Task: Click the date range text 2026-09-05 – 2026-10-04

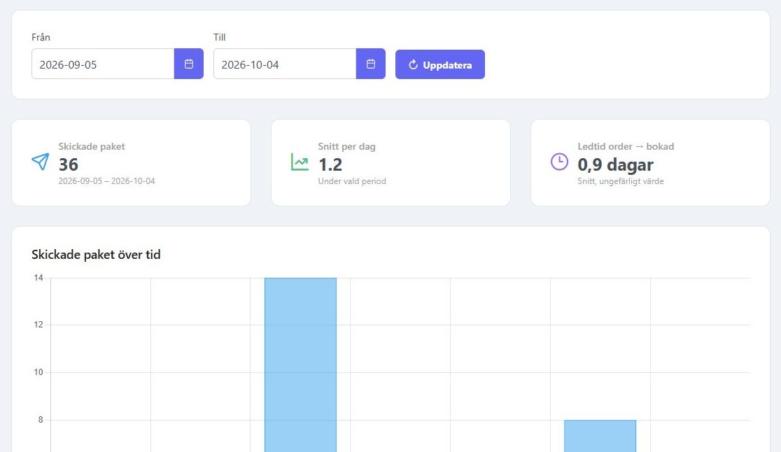Action: pyautogui.click(x=106, y=181)
